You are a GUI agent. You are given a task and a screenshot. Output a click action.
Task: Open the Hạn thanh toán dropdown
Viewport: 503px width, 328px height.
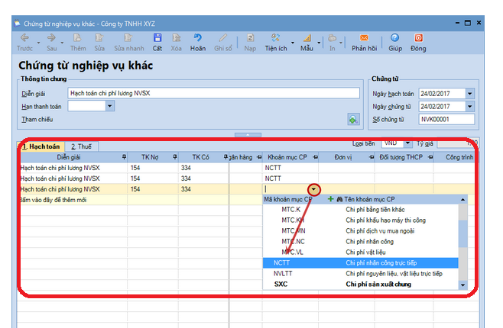point(110,106)
